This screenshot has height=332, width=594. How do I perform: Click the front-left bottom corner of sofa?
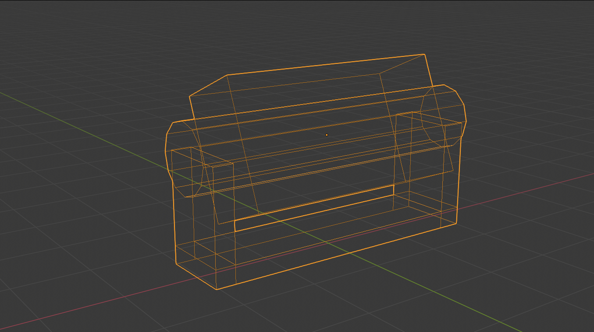pyautogui.click(x=217, y=289)
